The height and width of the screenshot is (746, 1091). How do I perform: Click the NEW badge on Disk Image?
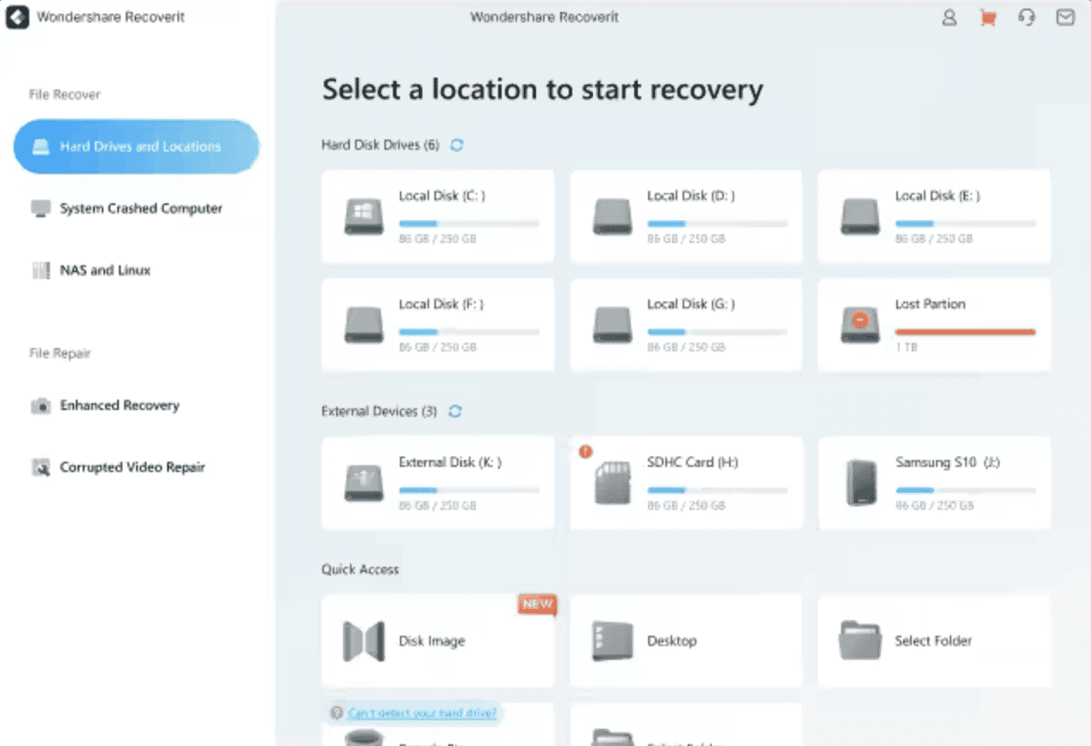click(x=537, y=605)
